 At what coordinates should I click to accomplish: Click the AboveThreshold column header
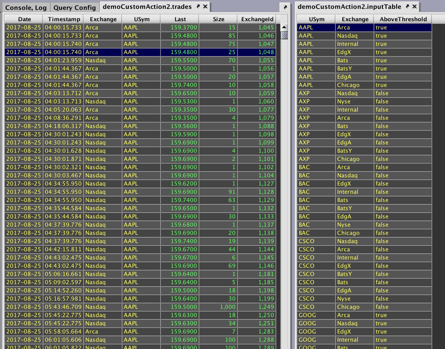403,19
